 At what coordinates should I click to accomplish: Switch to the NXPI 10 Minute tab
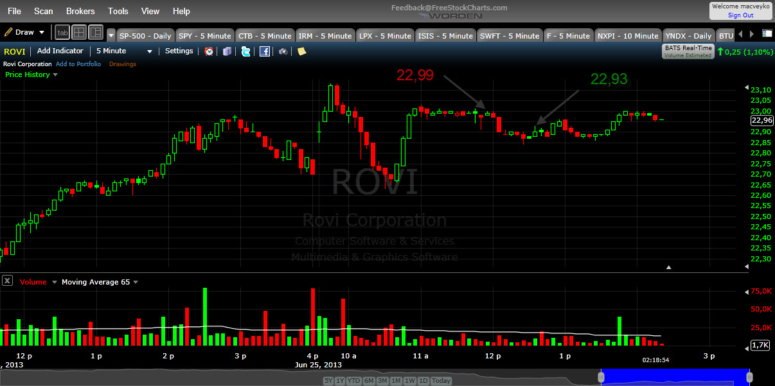click(x=628, y=35)
